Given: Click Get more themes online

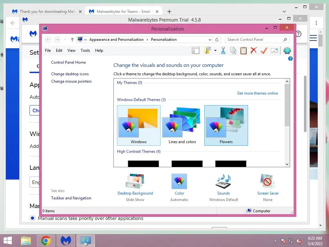Looking at the screenshot, I should [257, 93].
